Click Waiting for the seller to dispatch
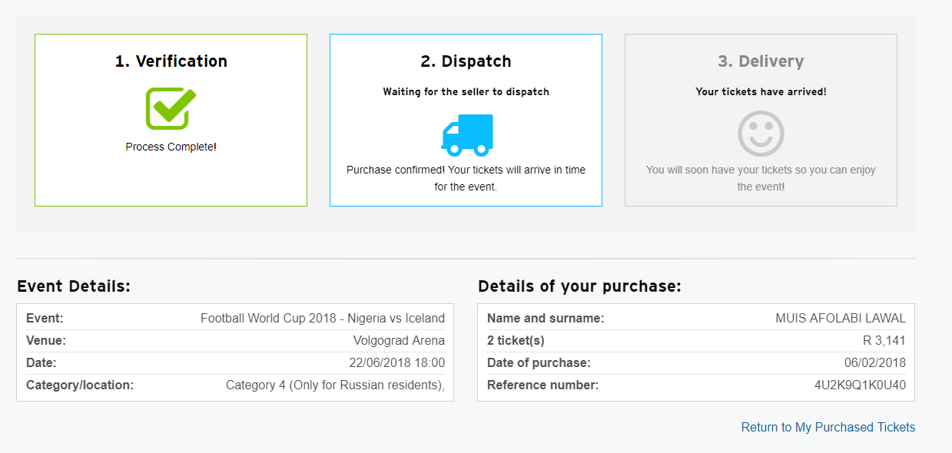The width and height of the screenshot is (952, 453). coord(466,91)
